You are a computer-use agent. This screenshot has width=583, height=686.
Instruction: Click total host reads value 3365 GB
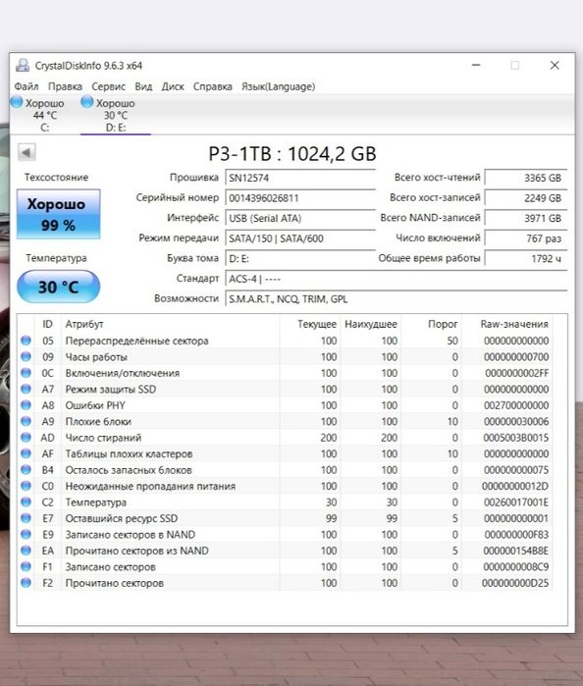(x=526, y=178)
